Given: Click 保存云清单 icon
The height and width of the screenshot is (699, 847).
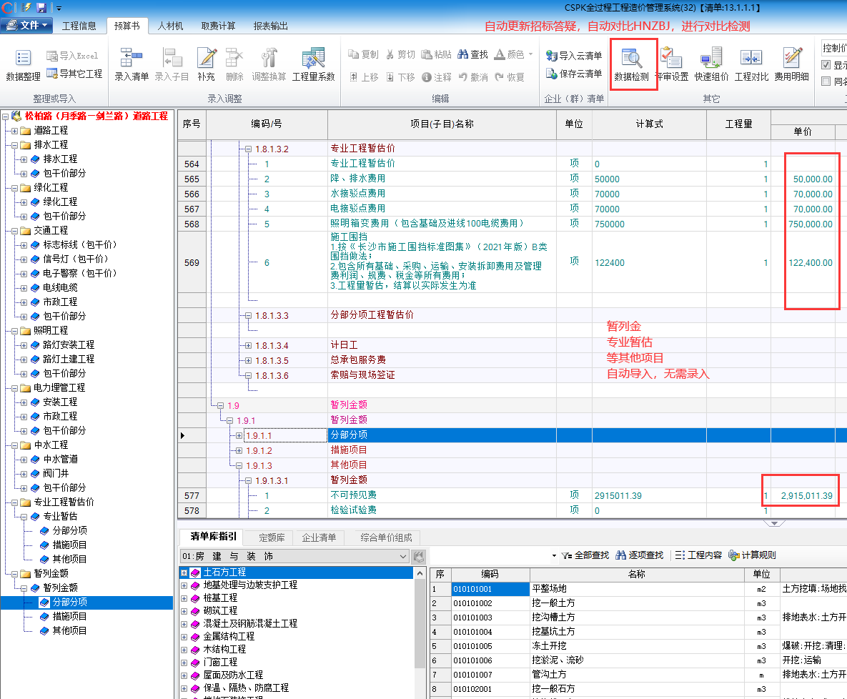Looking at the screenshot, I should pyautogui.click(x=552, y=73).
